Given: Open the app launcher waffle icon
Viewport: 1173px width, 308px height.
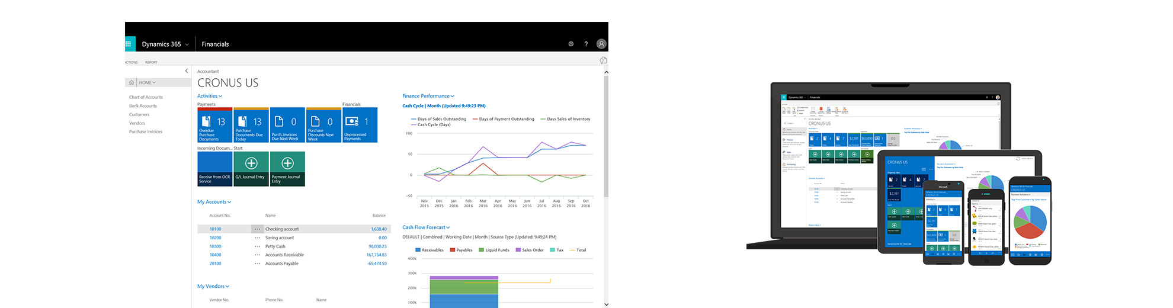Looking at the screenshot, I should tap(128, 44).
